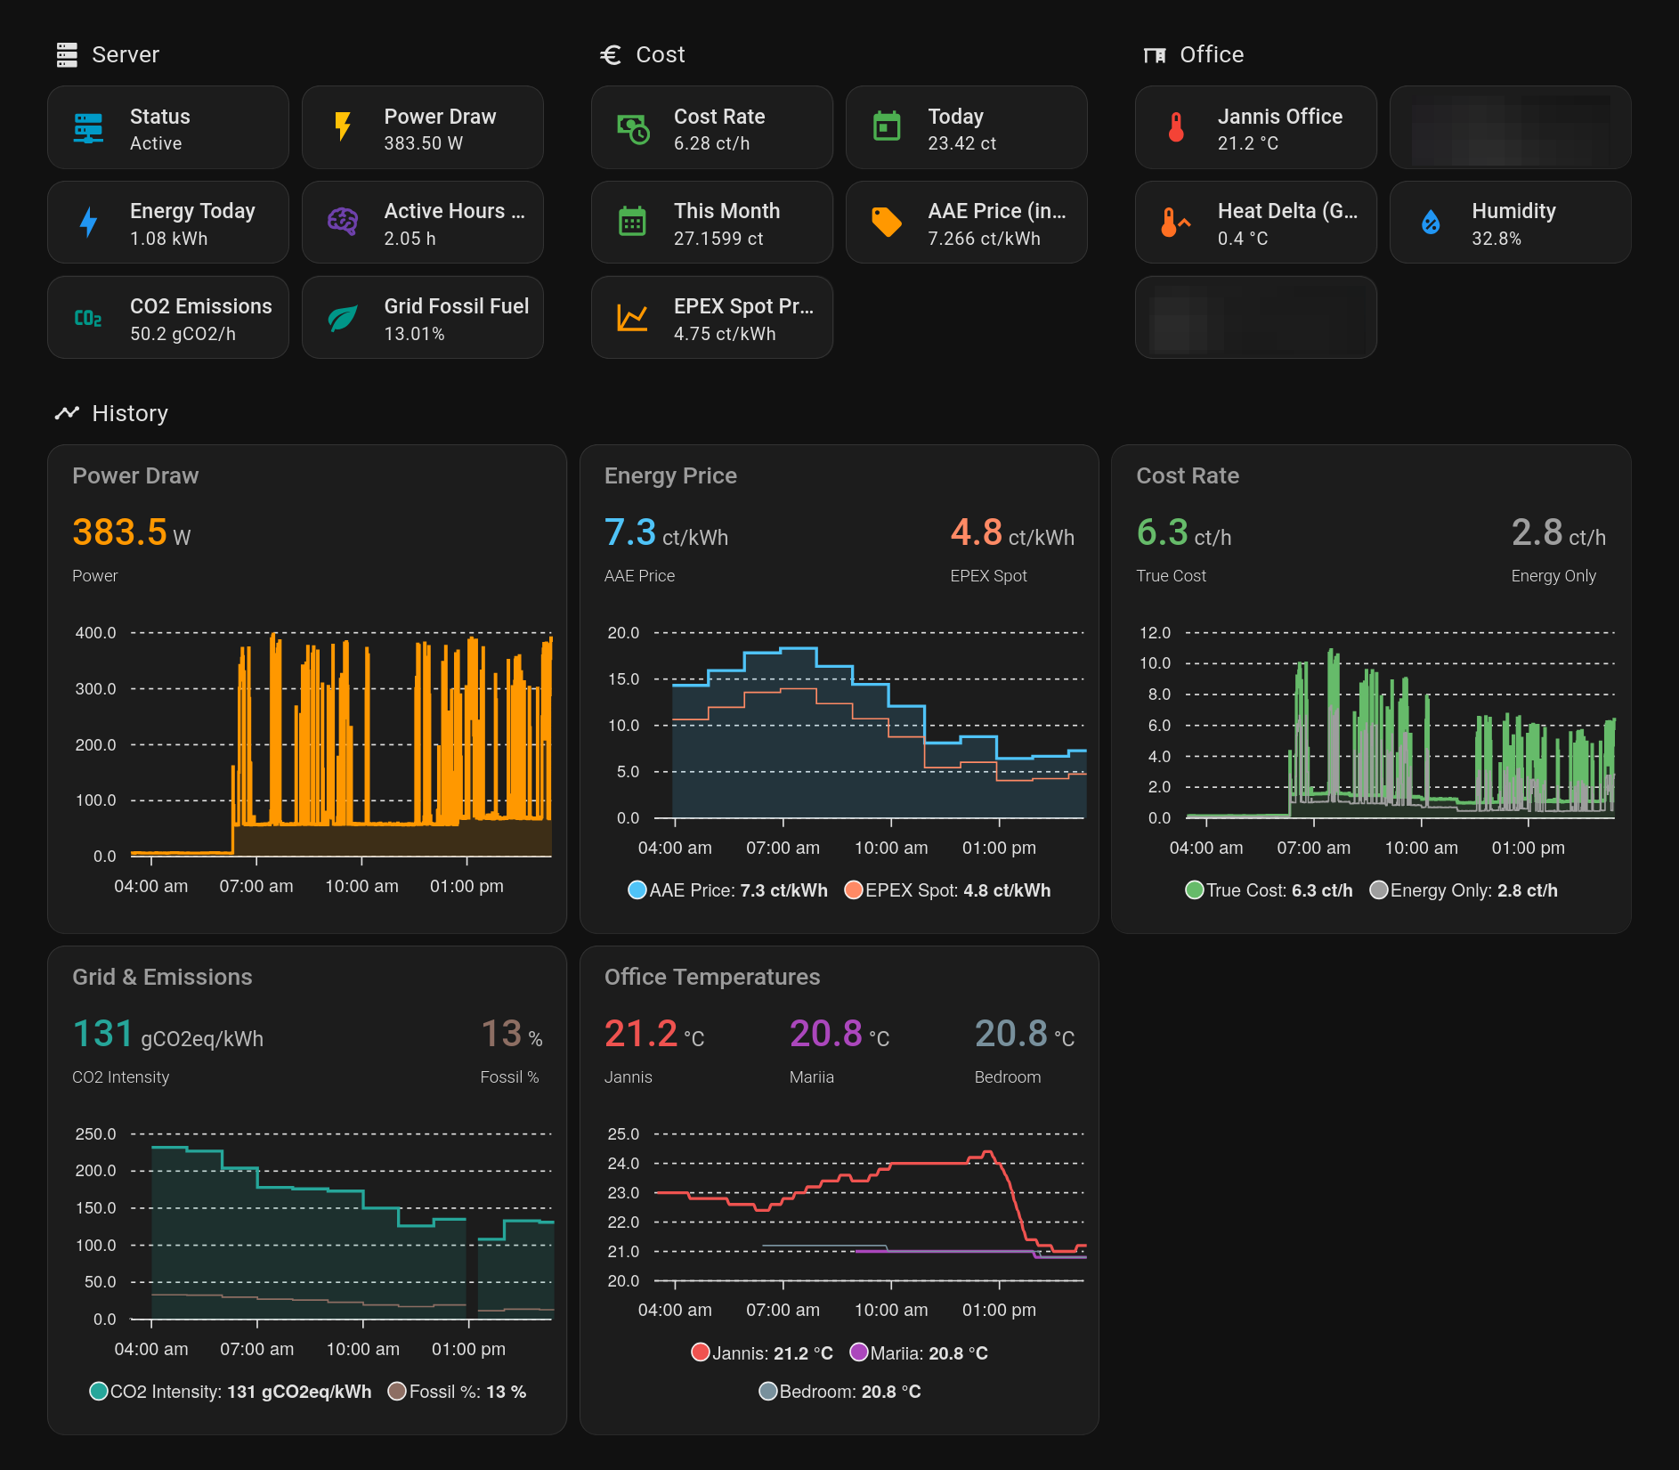Click the Grid Fossil Fuel leaf icon
The height and width of the screenshot is (1470, 1679).
[x=343, y=318]
